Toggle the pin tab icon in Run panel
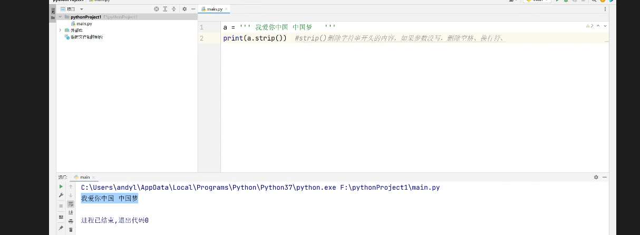The height and width of the screenshot is (235, 640). pos(61,228)
